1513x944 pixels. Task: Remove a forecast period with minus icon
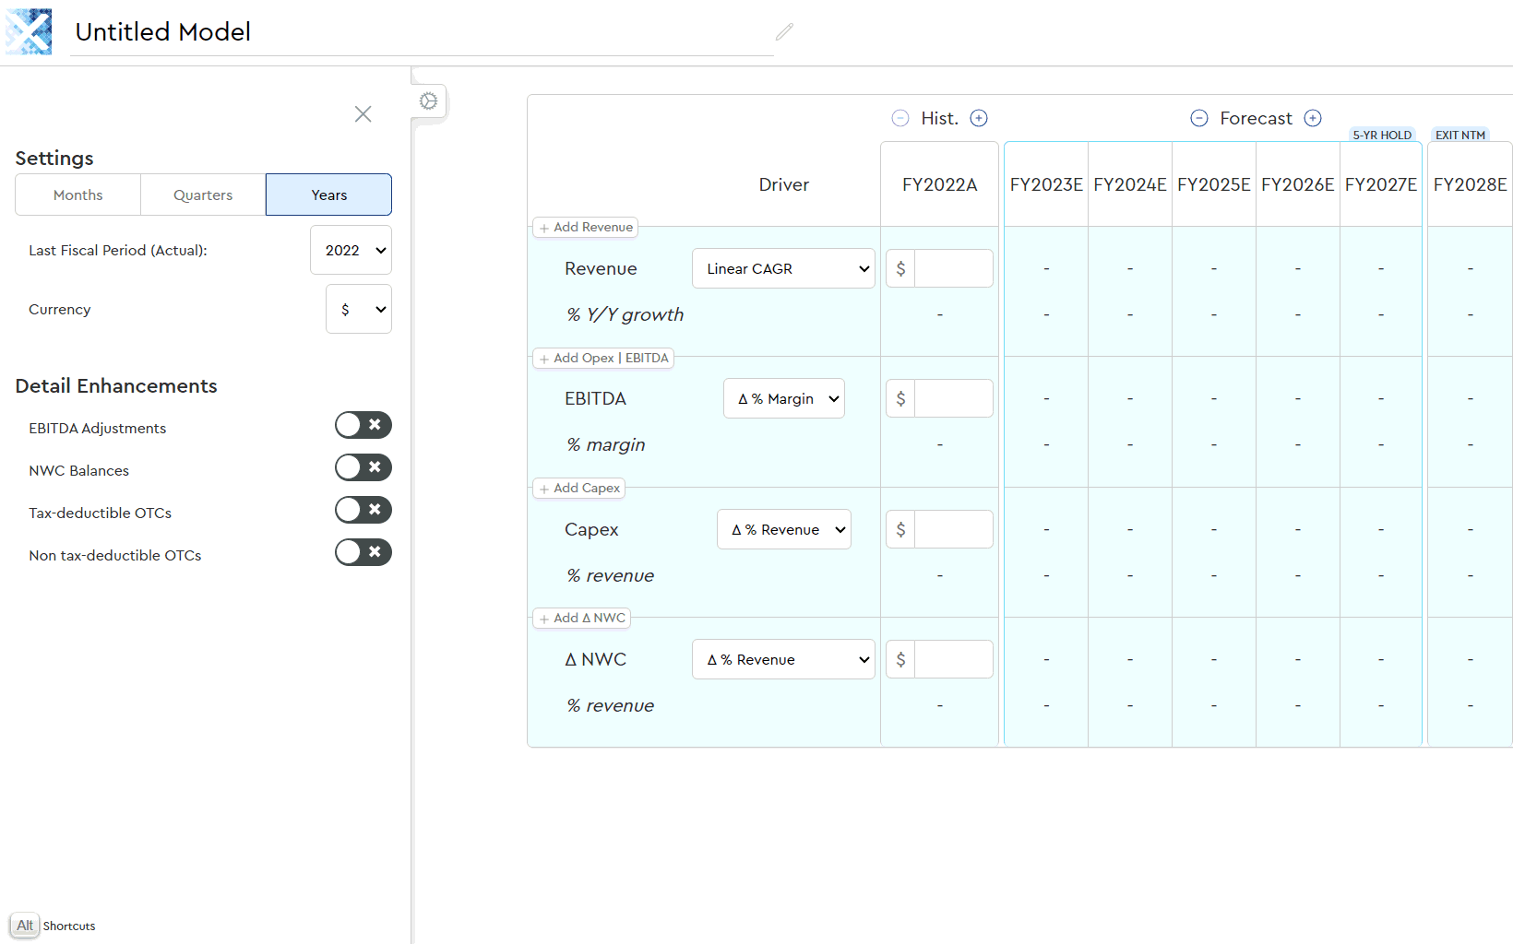click(1198, 118)
